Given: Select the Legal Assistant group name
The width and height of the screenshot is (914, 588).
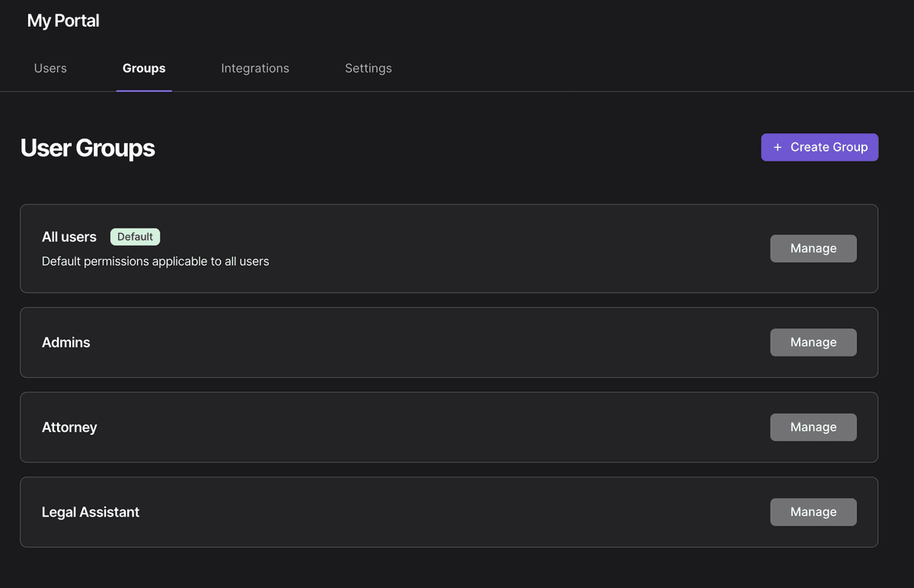Looking at the screenshot, I should (x=91, y=512).
